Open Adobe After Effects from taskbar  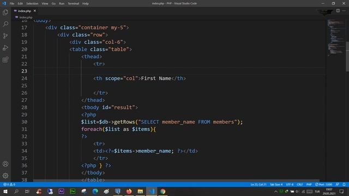pyautogui.click(x=61, y=191)
